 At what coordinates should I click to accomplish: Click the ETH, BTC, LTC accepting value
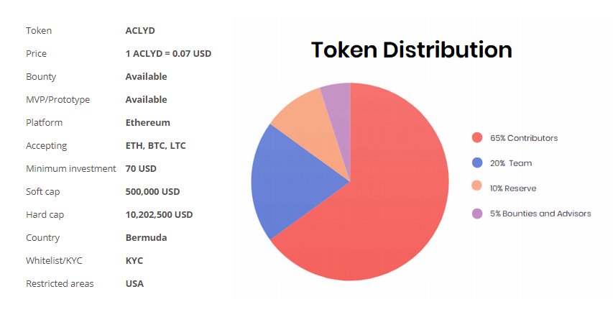[x=156, y=146]
